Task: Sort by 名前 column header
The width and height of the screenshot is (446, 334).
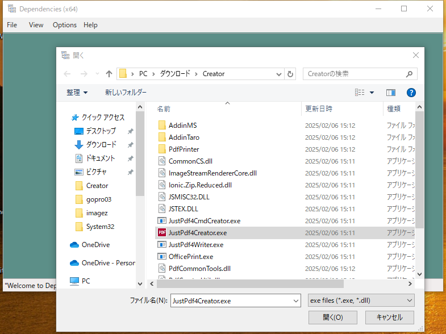Action: (x=164, y=109)
